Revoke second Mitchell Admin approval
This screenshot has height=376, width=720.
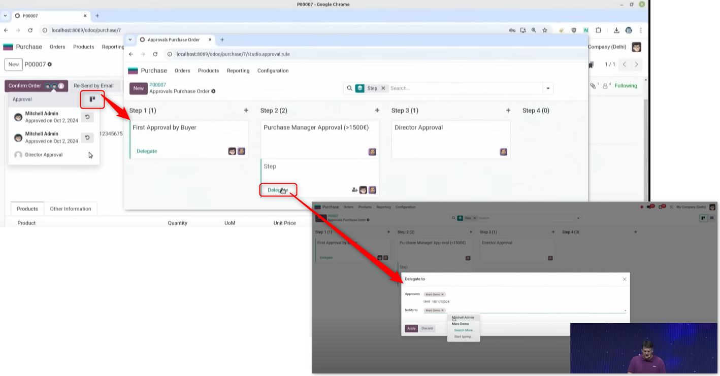(x=87, y=138)
